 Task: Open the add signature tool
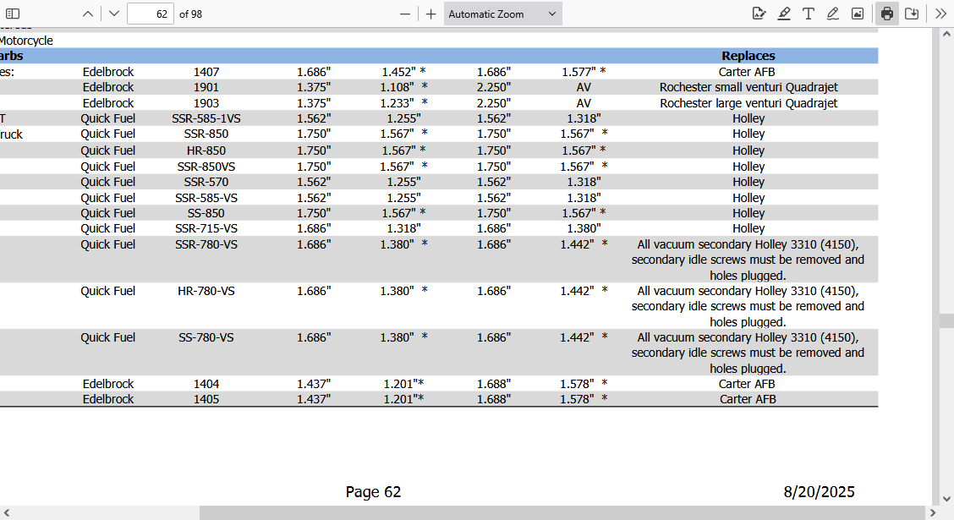pos(759,14)
